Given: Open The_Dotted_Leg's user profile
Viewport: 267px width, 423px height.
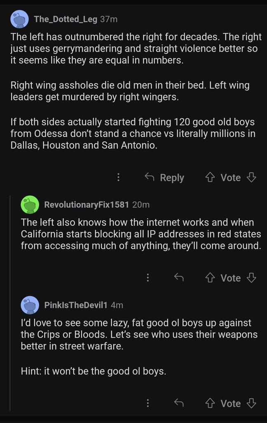Looking at the screenshot, I should coord(66,19).
